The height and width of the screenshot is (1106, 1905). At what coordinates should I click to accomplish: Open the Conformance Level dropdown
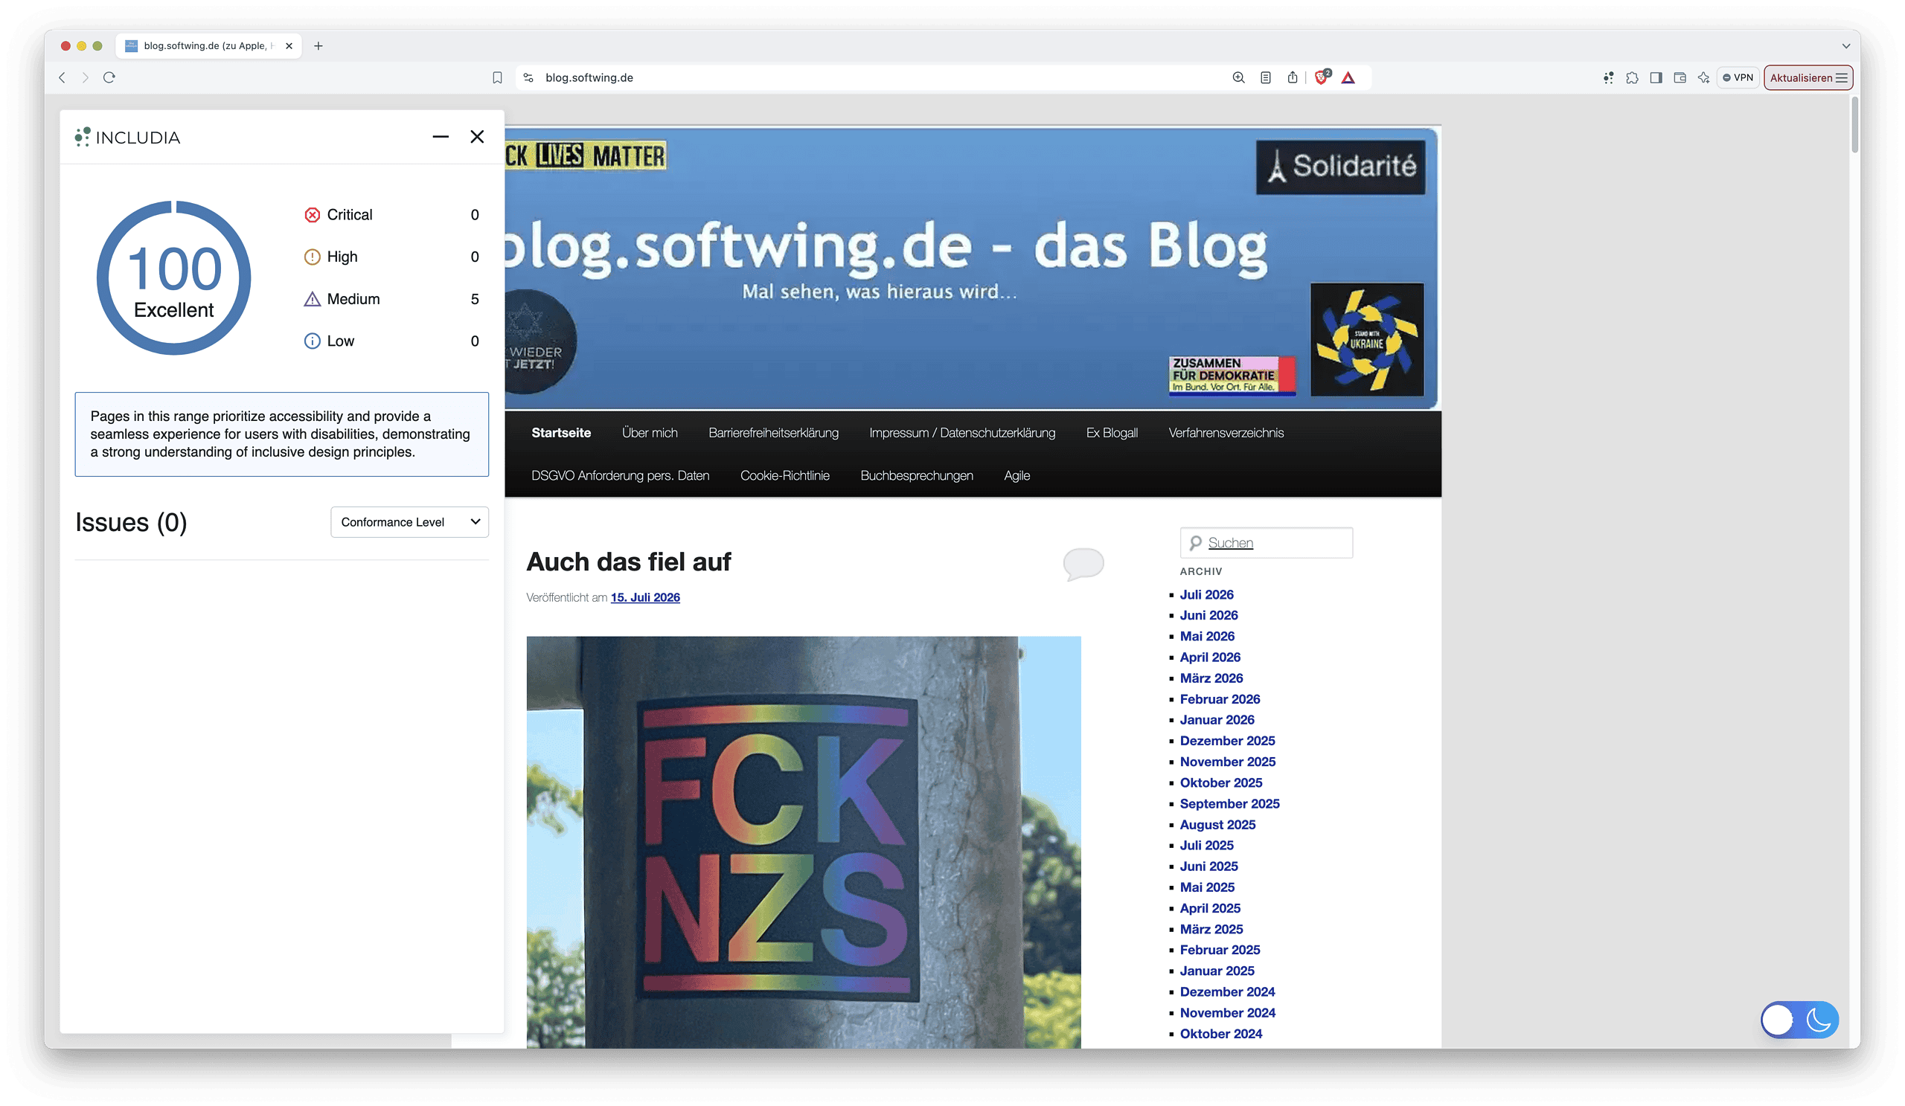(410, 522)
